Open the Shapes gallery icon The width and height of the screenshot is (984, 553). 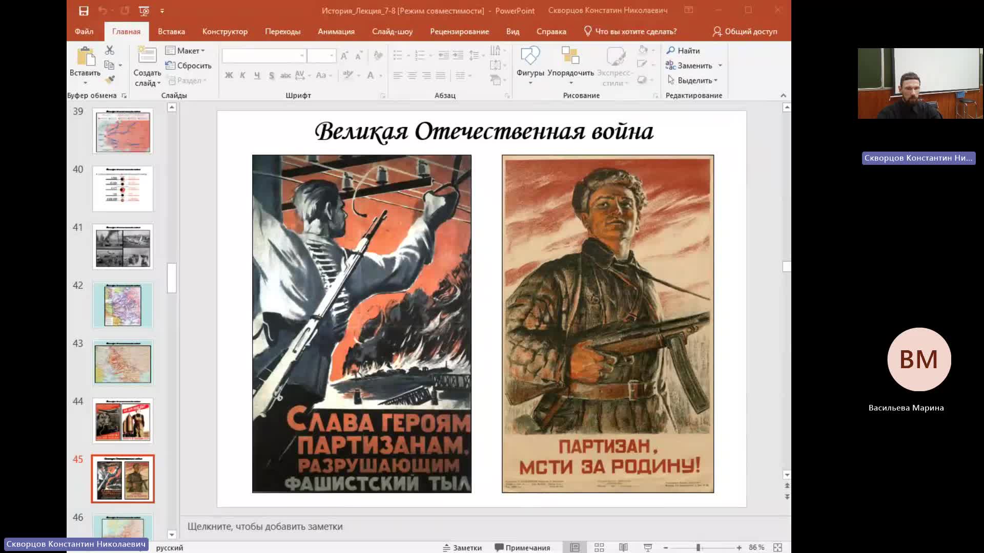click(x=530, y=56)
